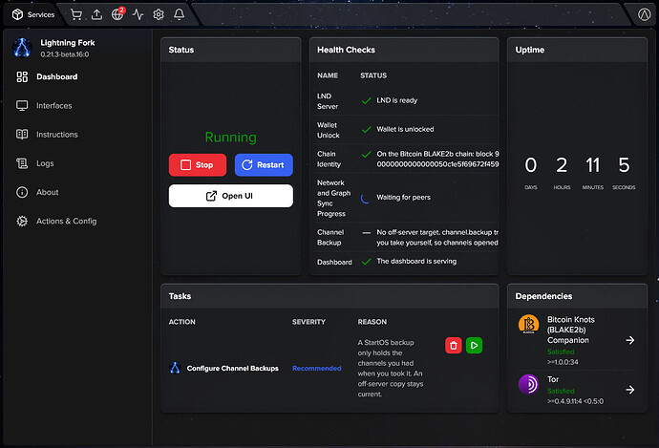Image resolution: width=659 pixels, height=448 pixels.
Task: Dismiss the Configure Channel Backups task with trash icon
Action: point(454,346)
